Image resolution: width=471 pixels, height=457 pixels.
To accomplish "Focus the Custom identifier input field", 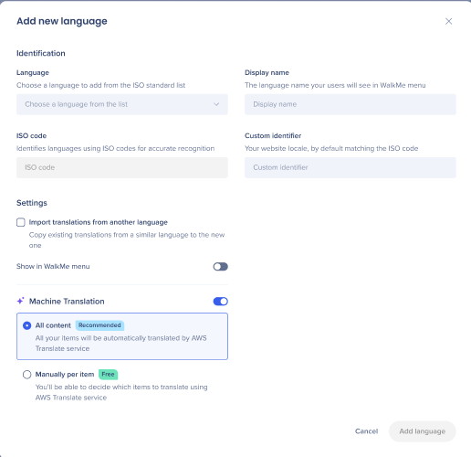I will [x=351, y=167].
